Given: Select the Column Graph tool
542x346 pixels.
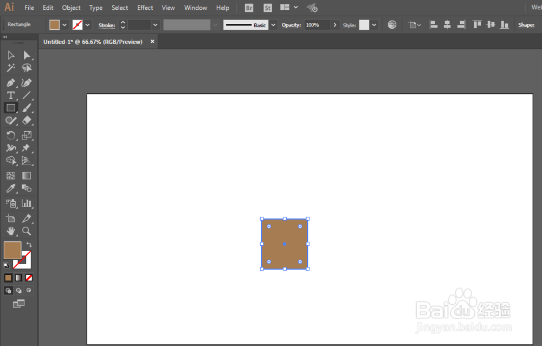Looking at the screenshot, I should tap(27, 203).
